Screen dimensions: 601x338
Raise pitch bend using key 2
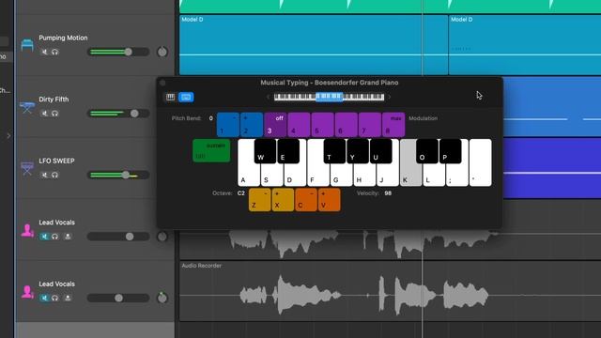pyautogui.click(x=252, y=125)
